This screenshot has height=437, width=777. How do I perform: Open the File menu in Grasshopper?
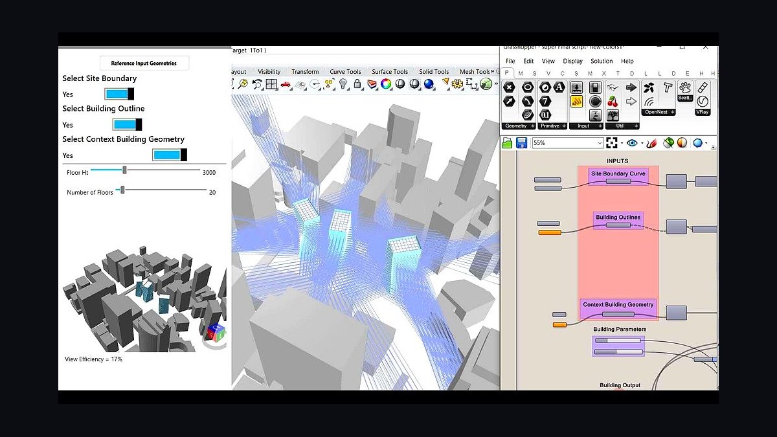point(510,61)
